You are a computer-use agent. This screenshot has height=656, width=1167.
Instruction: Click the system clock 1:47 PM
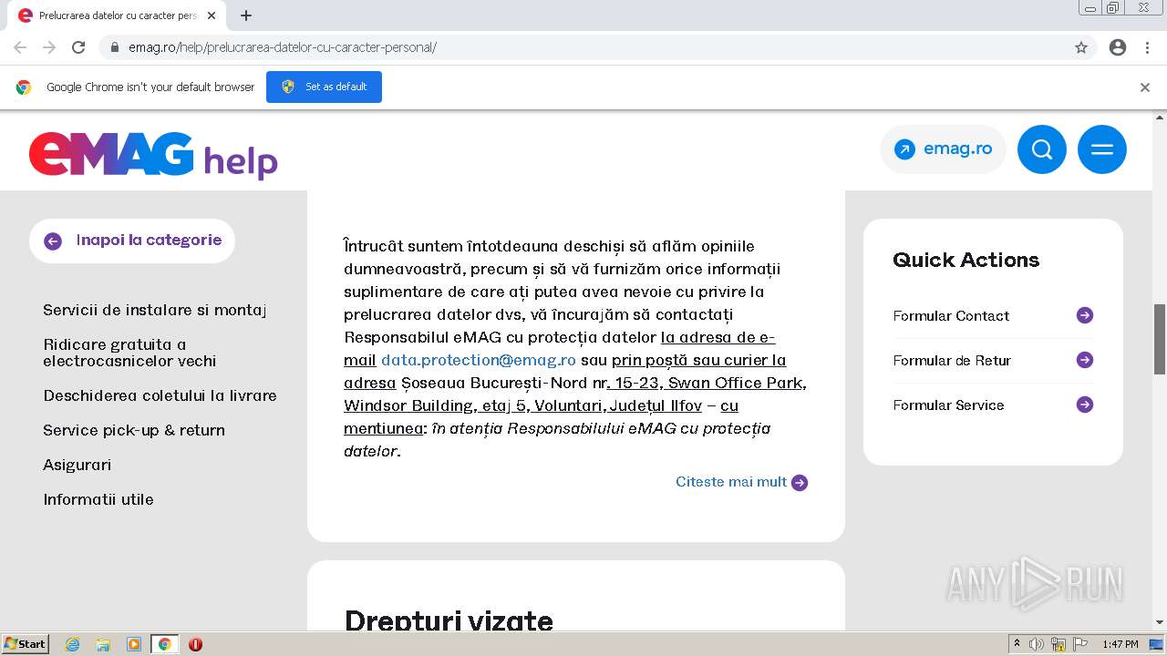1121,644
